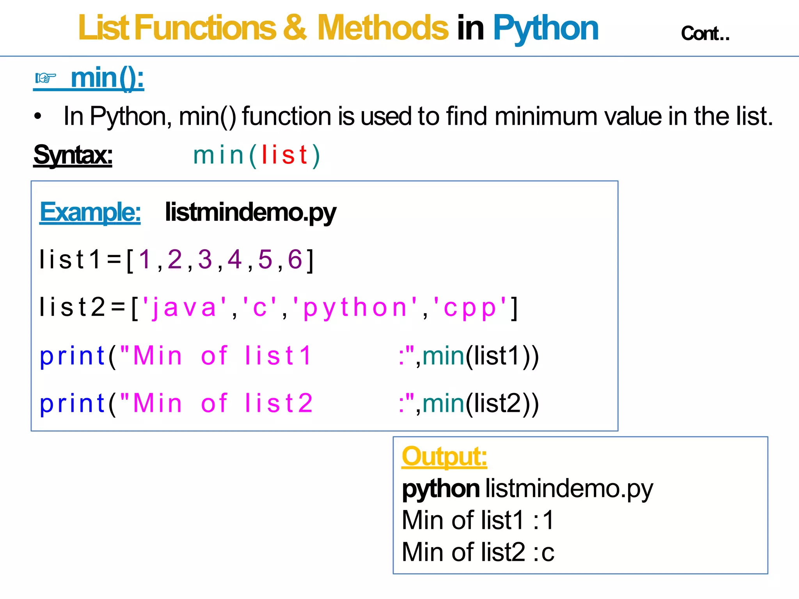Image resolution: width=799 pixels, height=599 pixels.
Task: Click the string 'python' in list2
Action: coord(355,308)
